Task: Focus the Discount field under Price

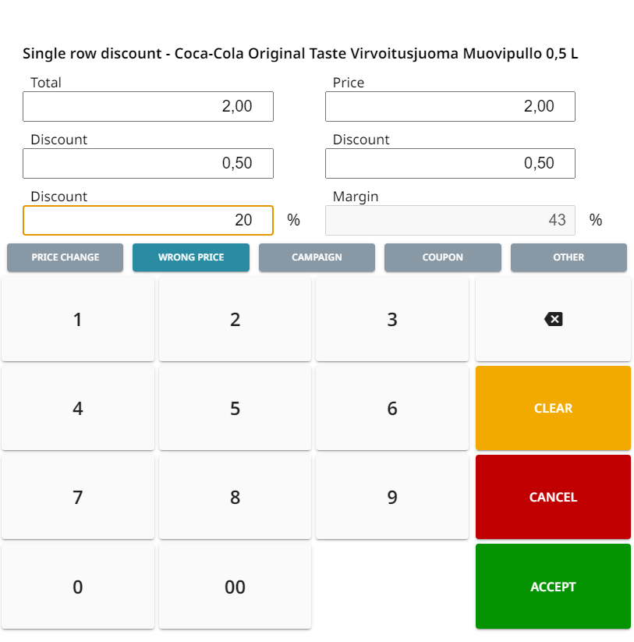Action: pyautogui.click(x=450, y=163)
